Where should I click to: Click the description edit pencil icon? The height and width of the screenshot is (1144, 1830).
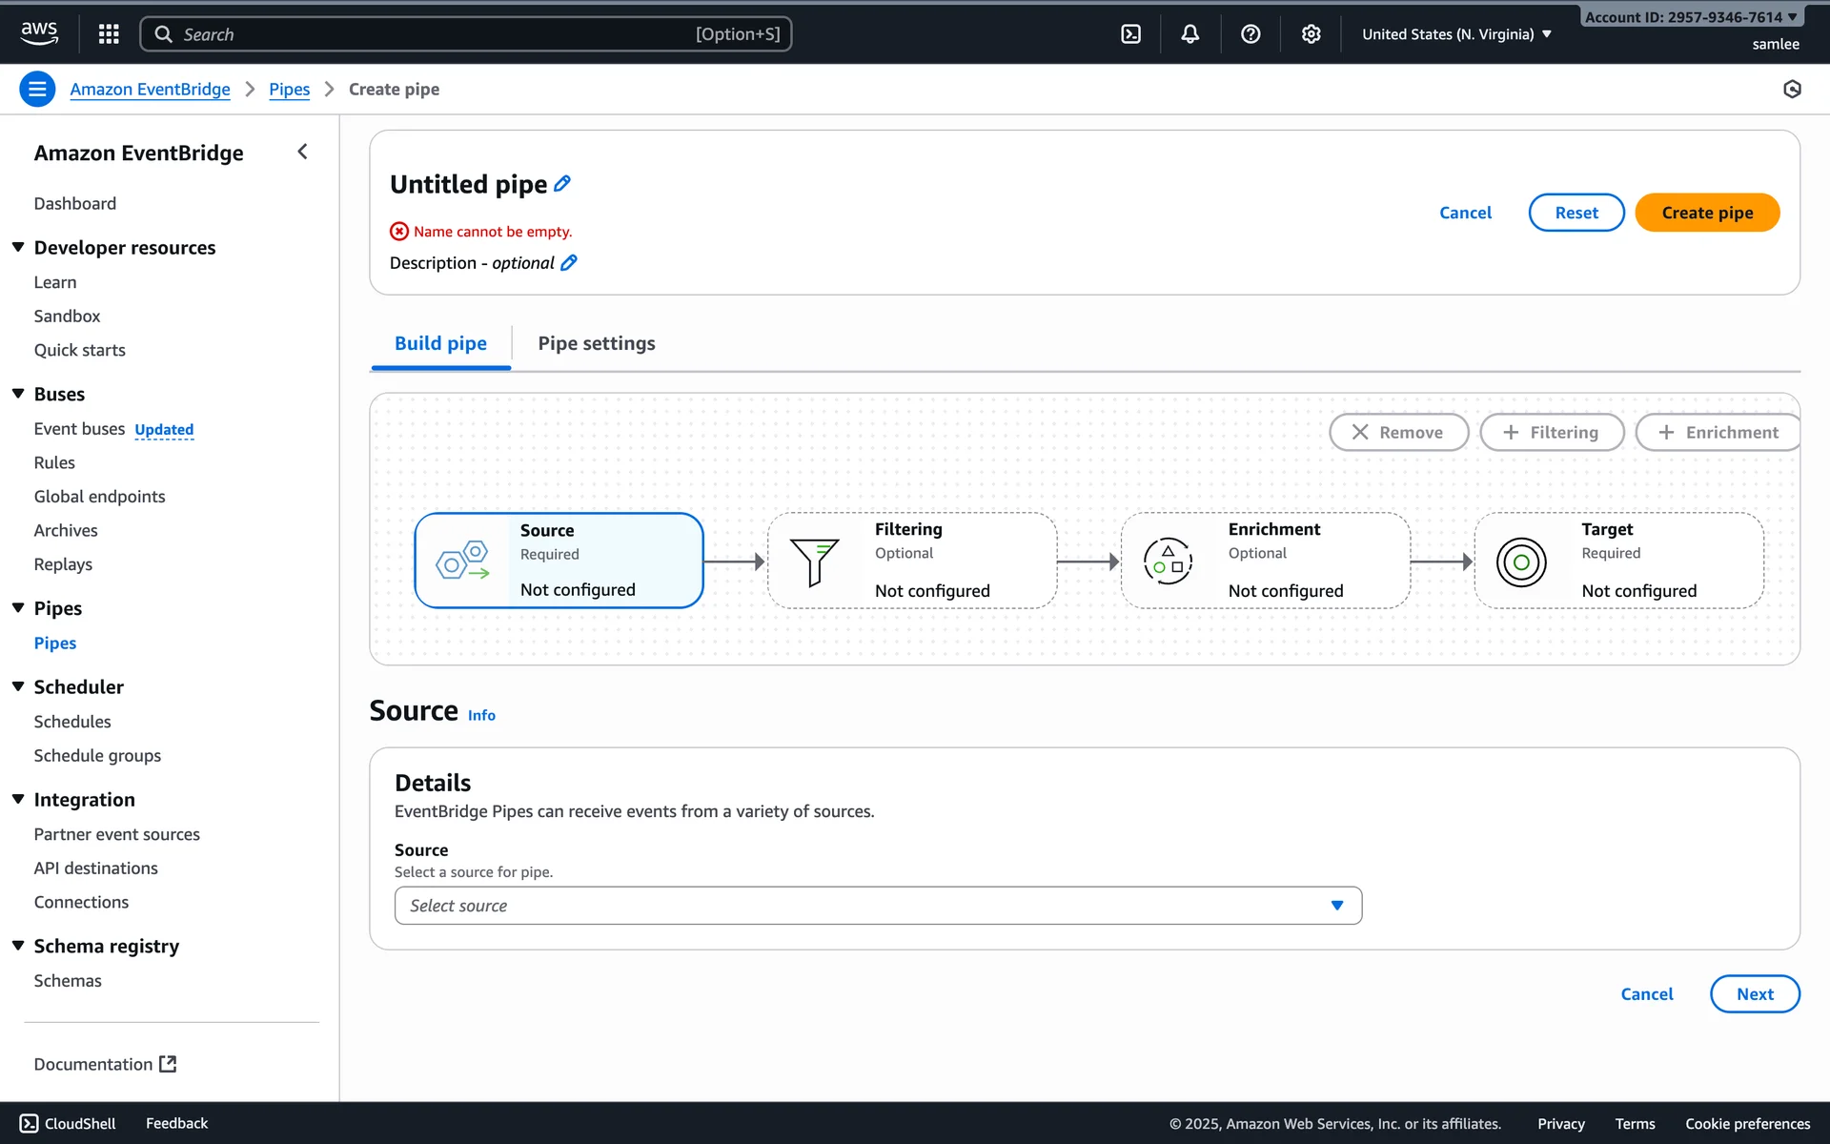[569, 263]
